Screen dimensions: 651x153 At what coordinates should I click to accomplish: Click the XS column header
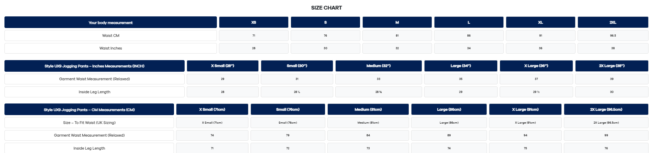click(x=254, y=23)
